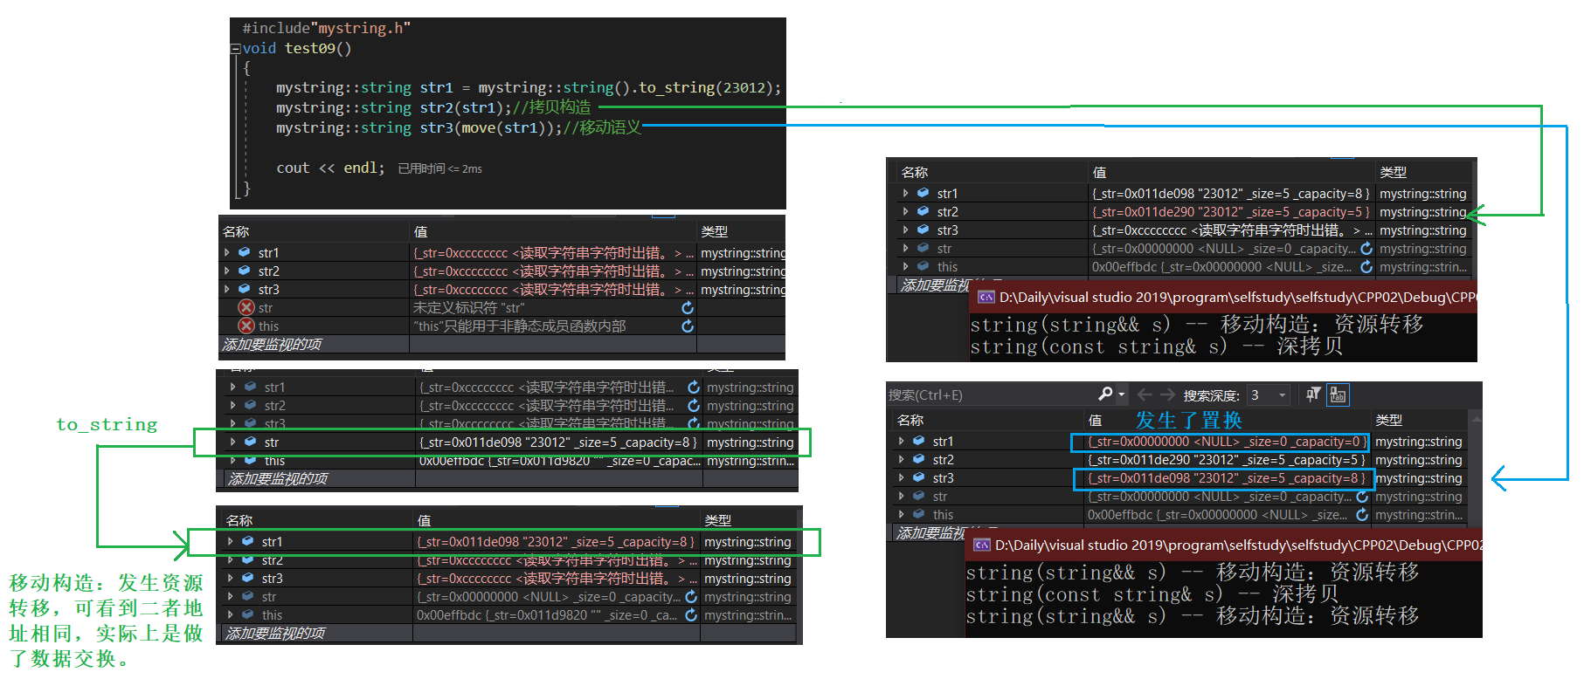
Task: Expand undefined-identifier panel's str1 row
Action: coord(226,252)
